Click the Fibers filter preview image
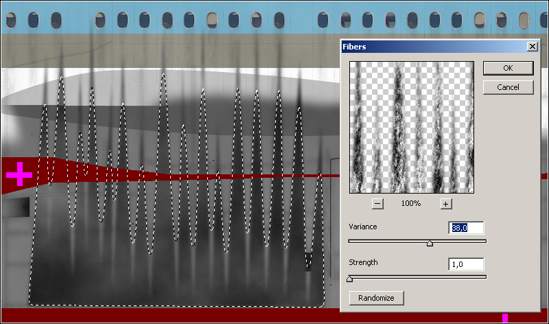This screenshot has width=549, height=324. [411, 127]
